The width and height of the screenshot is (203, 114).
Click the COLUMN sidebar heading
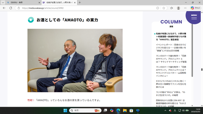pos(171,22)
